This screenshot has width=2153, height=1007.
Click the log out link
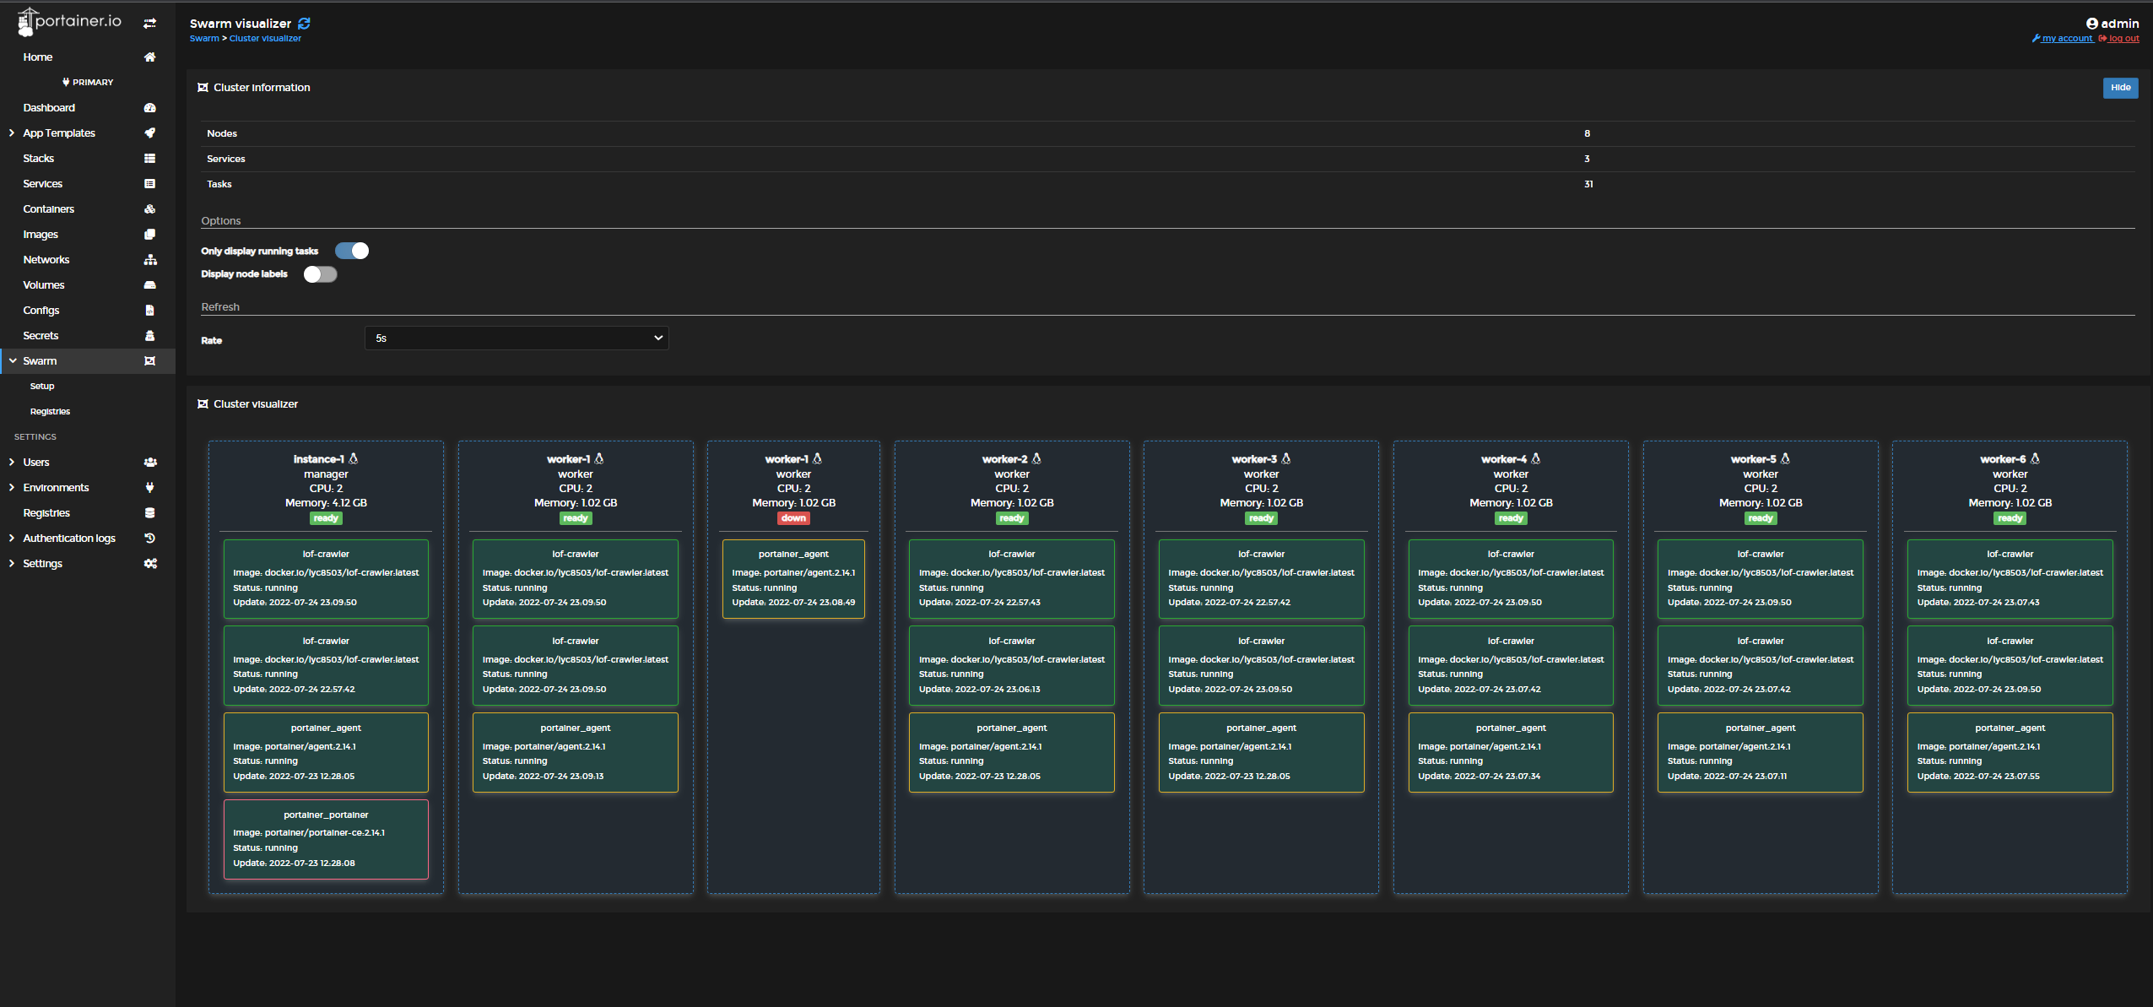pos(2118,39)
